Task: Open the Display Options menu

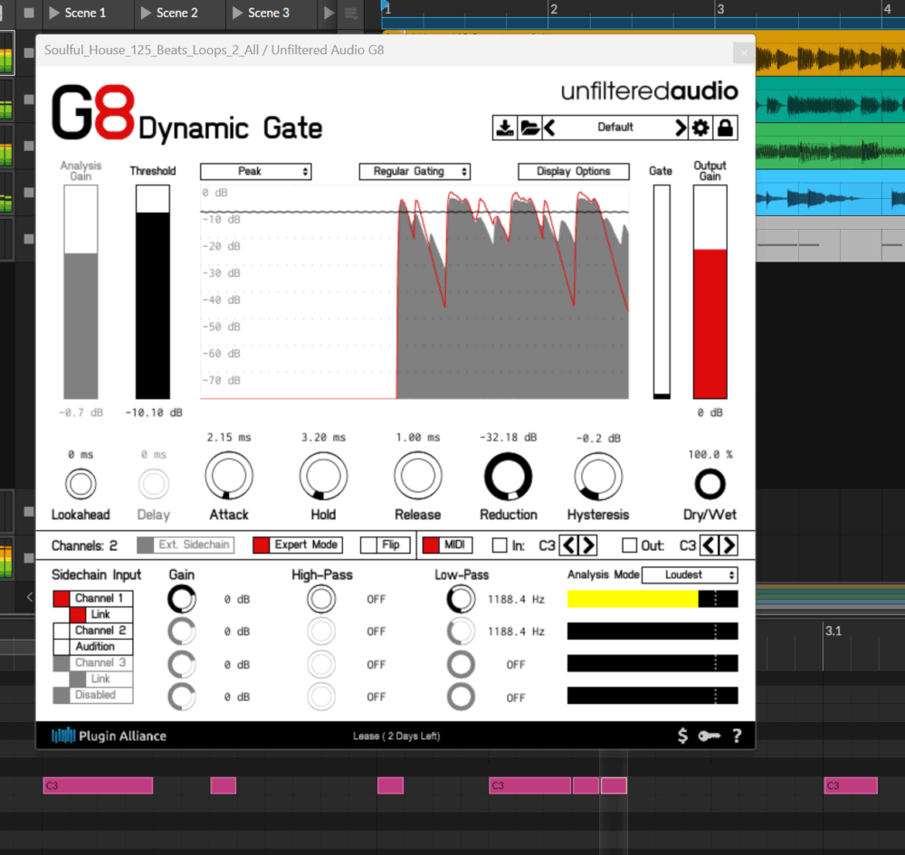Action: [574, 171]
